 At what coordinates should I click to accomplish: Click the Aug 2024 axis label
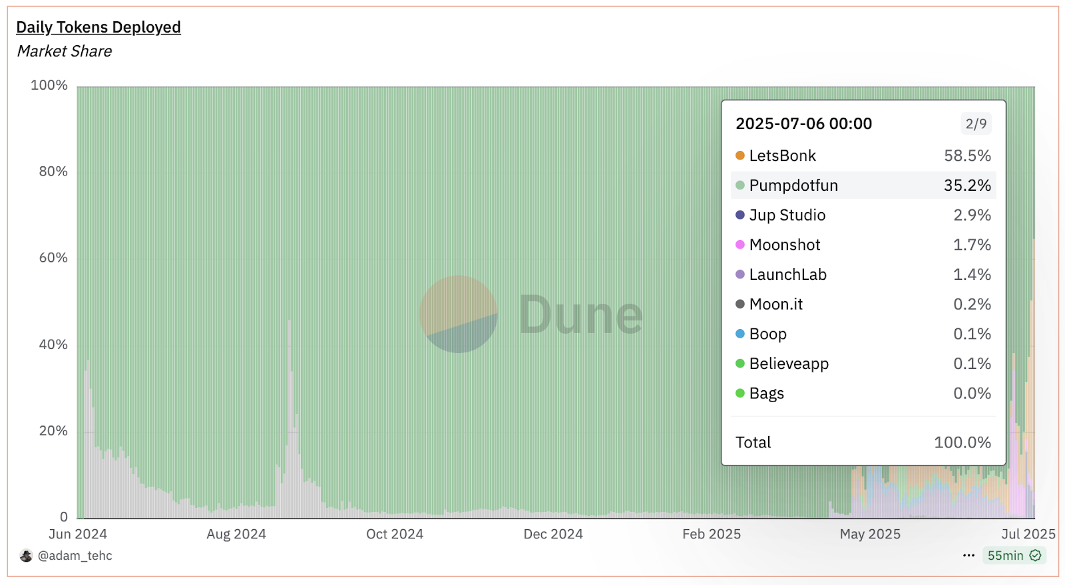236,534
